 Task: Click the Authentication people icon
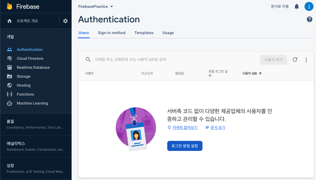pyautogui.click(x=10, y=49)
